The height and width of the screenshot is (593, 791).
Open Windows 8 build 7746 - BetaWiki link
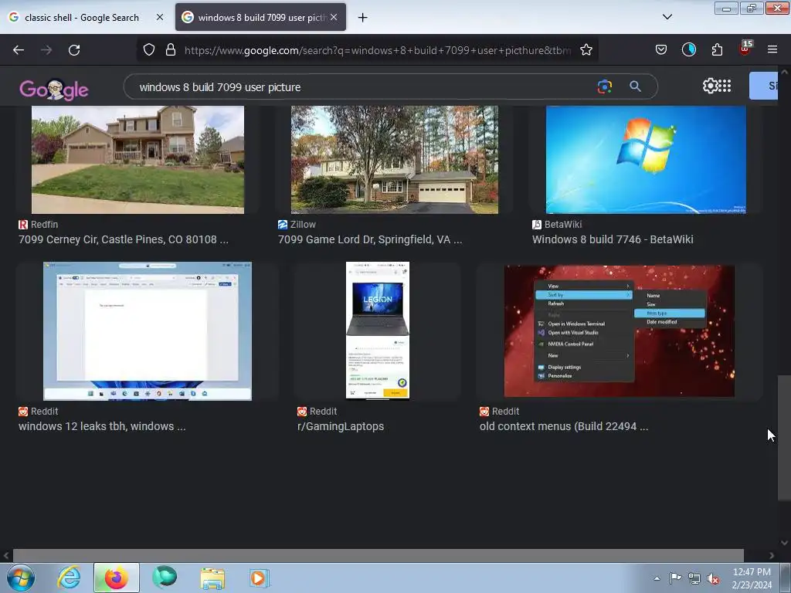(x=613, y=239)
